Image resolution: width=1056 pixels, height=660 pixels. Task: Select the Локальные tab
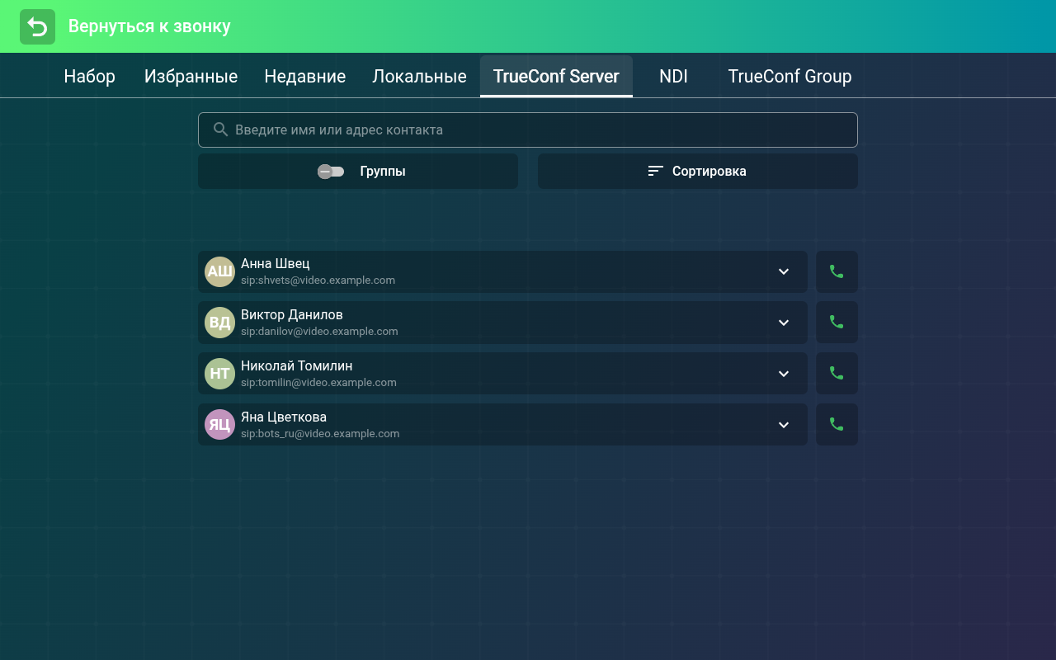tap(419, 77)
